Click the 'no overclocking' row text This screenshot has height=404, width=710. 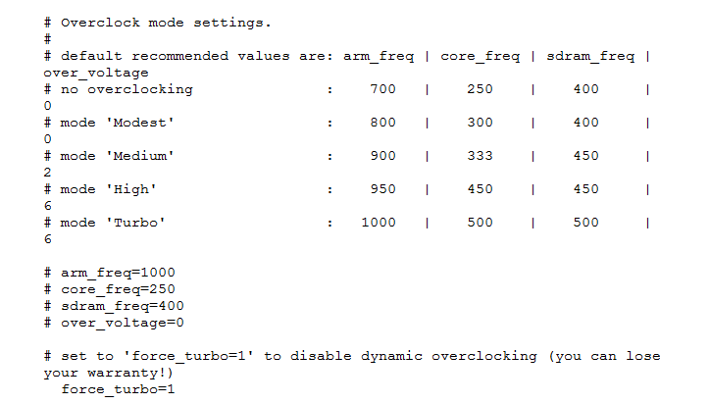point(127,89)
